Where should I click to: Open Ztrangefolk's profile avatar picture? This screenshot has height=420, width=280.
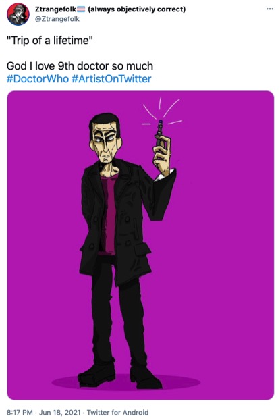[18, 14]
